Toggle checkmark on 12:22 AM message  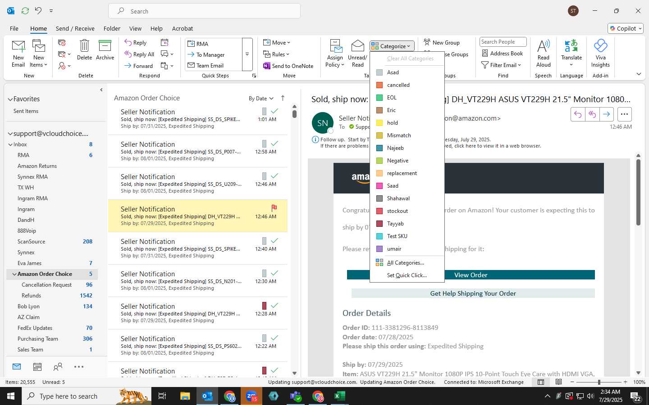coord(274,337)
